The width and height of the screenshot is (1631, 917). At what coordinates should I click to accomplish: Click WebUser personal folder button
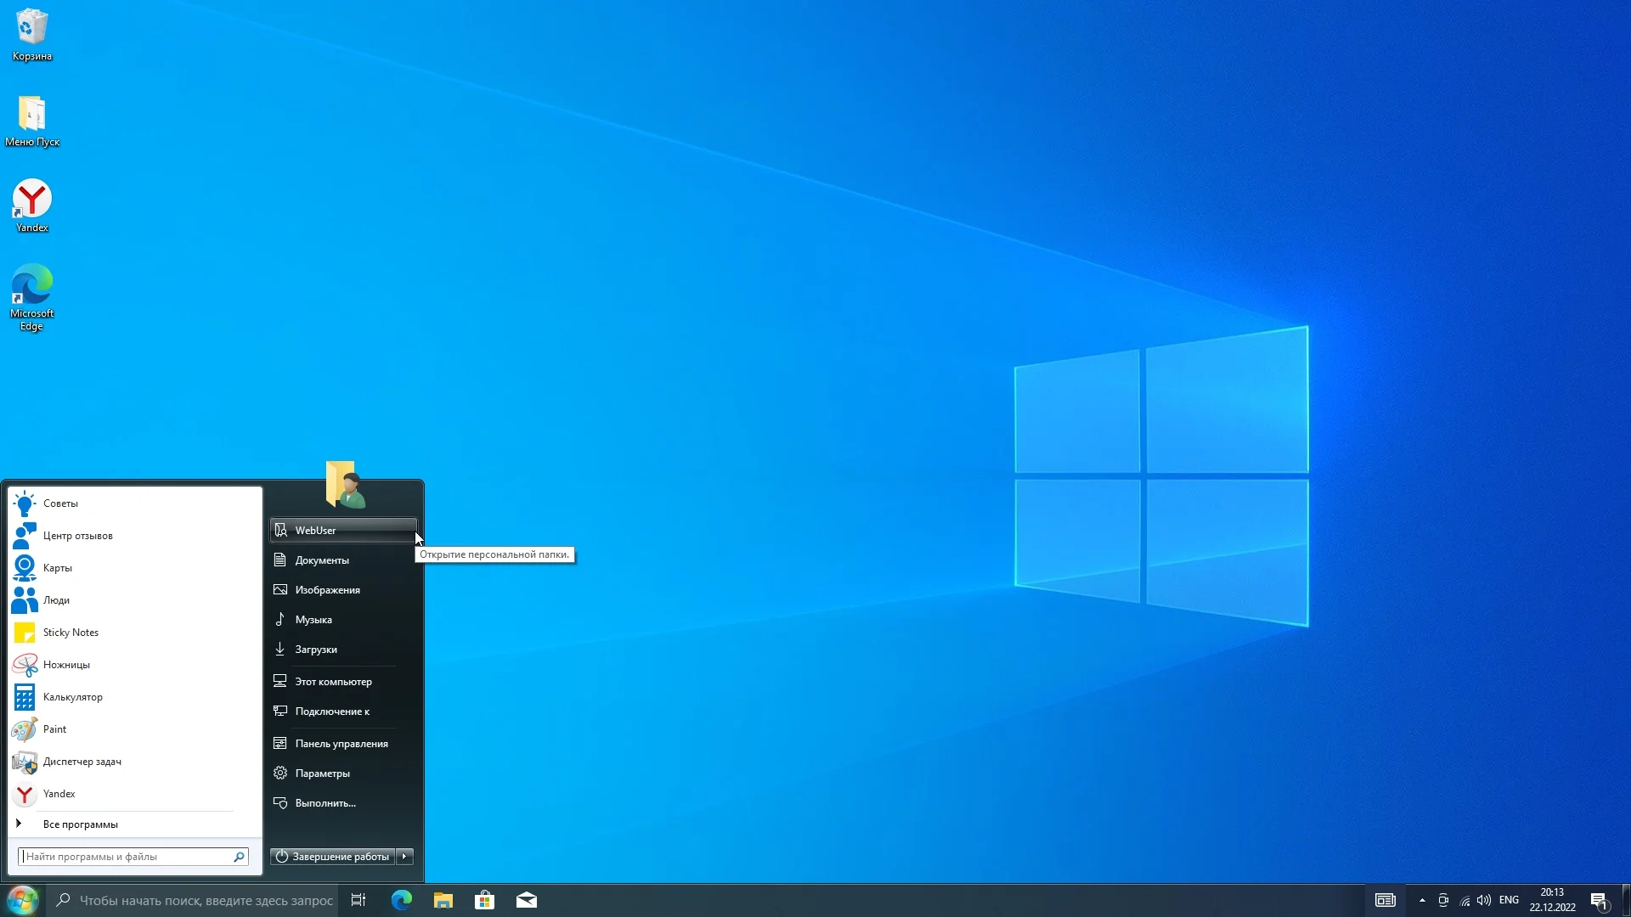342,530
